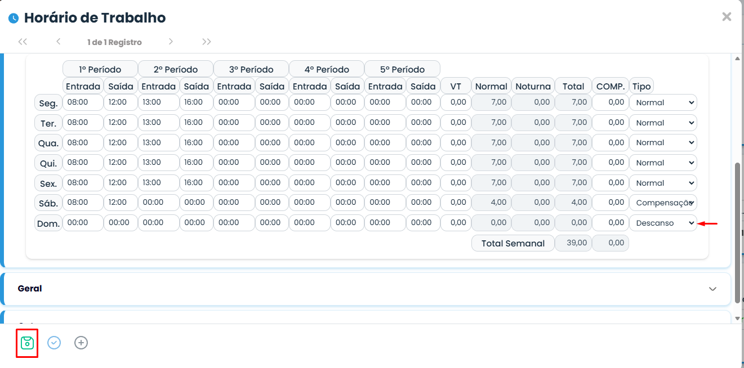
Task: Click the vertical scrollbar thumb
Action: click(737, 232)
